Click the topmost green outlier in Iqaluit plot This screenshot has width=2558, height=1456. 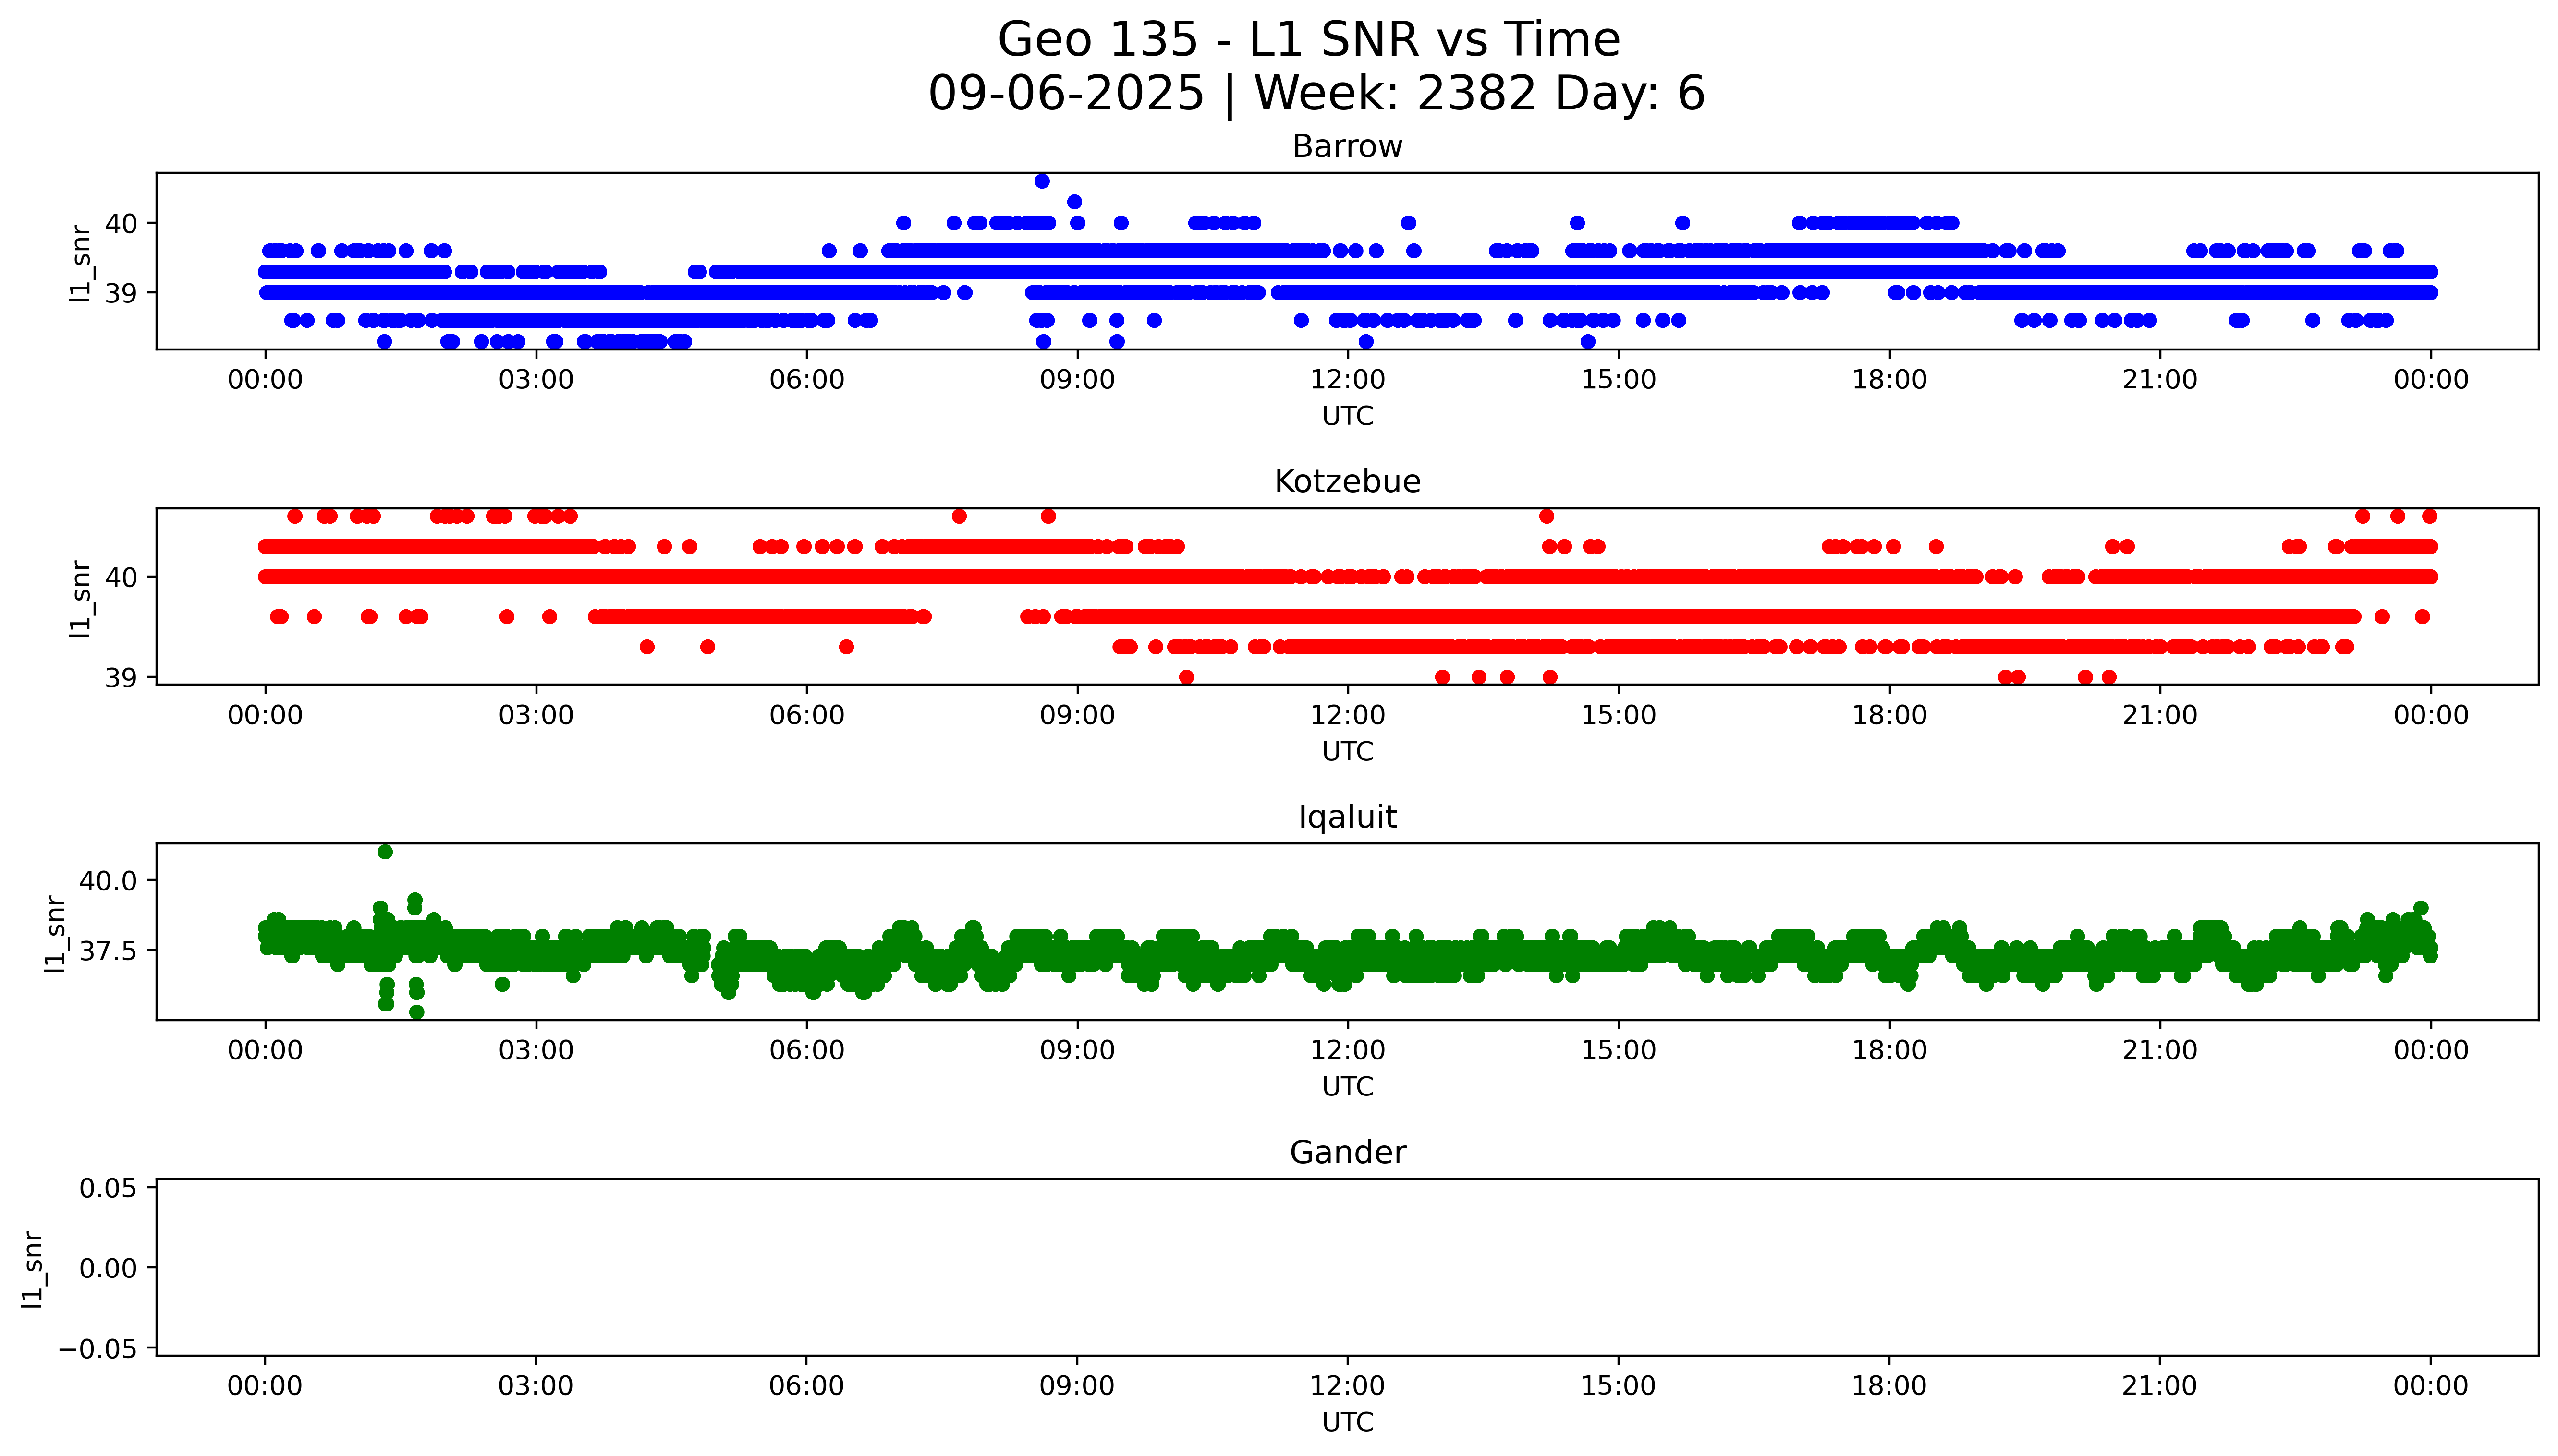click(385, 852)
